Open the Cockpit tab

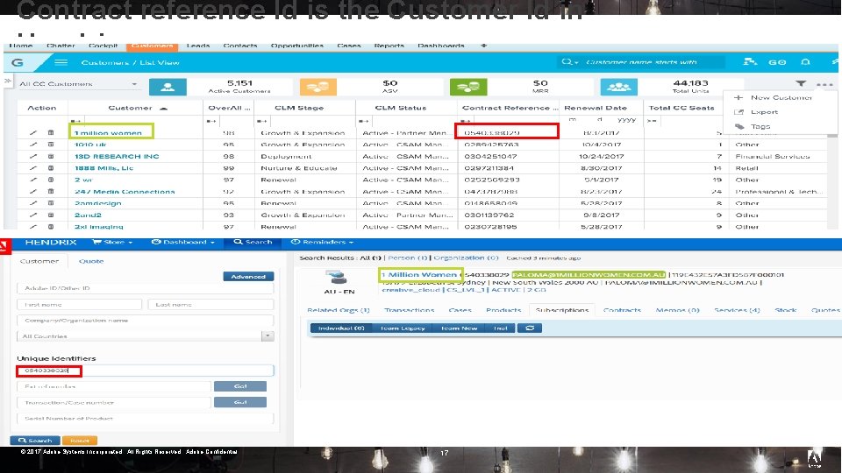[103, 46]
